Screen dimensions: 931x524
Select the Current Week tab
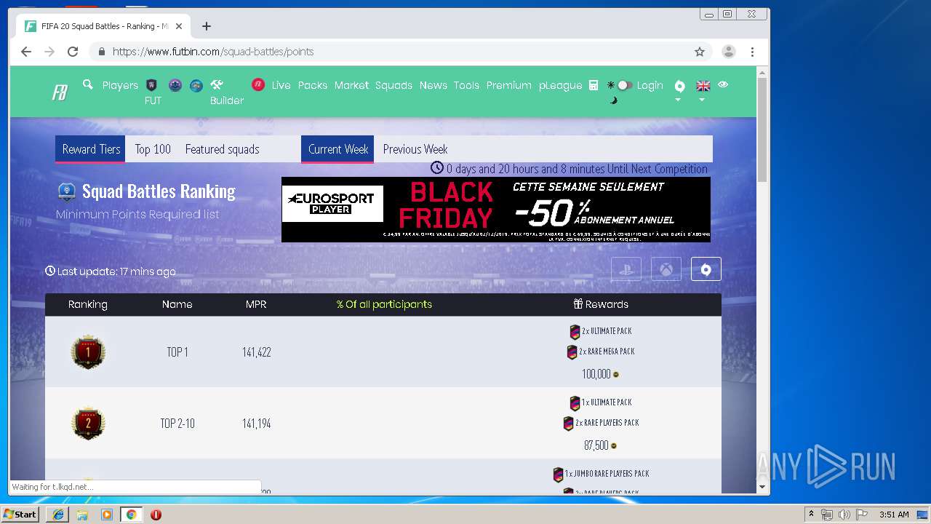click(337, 148)
